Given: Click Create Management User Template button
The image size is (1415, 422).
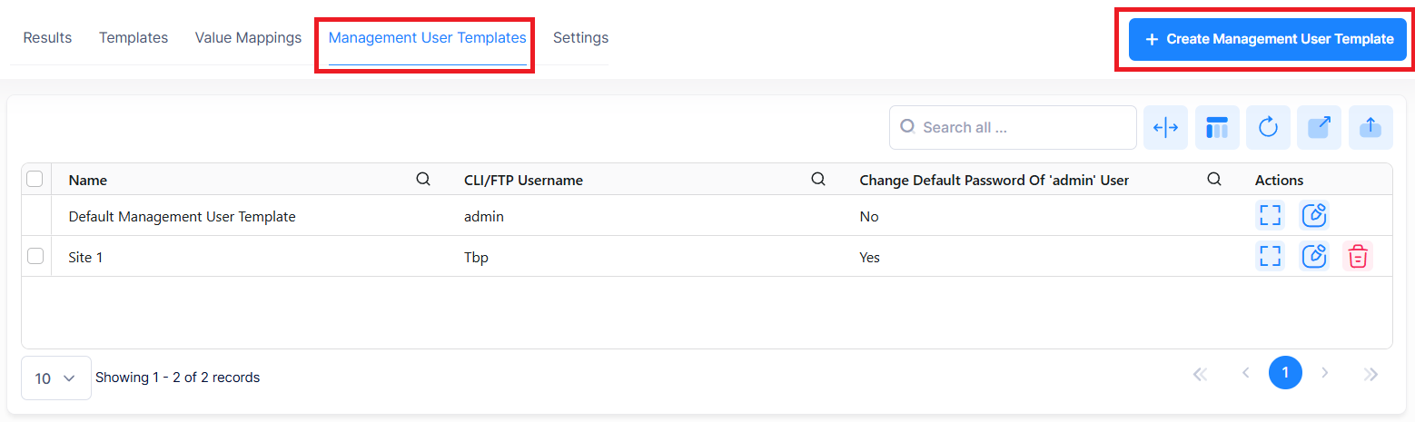Looking at the screenshot, I should coord(1268,40).
